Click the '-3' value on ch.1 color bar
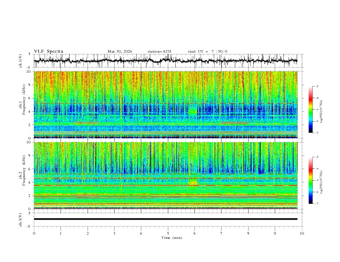340x262 pixels. point(316,86)
